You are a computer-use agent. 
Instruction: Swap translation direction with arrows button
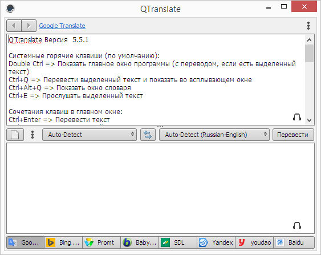pyautogui.click(x=148, y=135)
